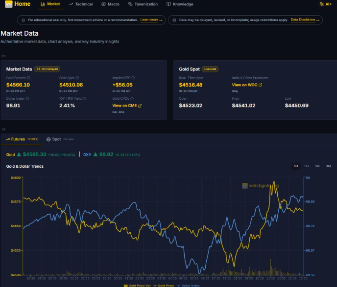Click info icon next to Gold Futures

pos(29,78)
